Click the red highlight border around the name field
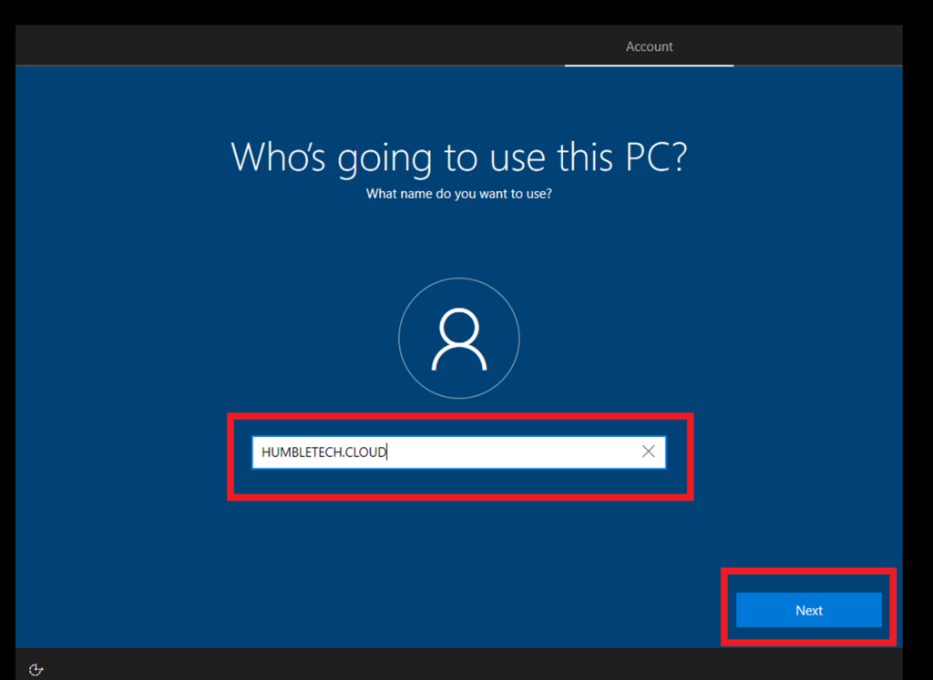 pos(460,416)
